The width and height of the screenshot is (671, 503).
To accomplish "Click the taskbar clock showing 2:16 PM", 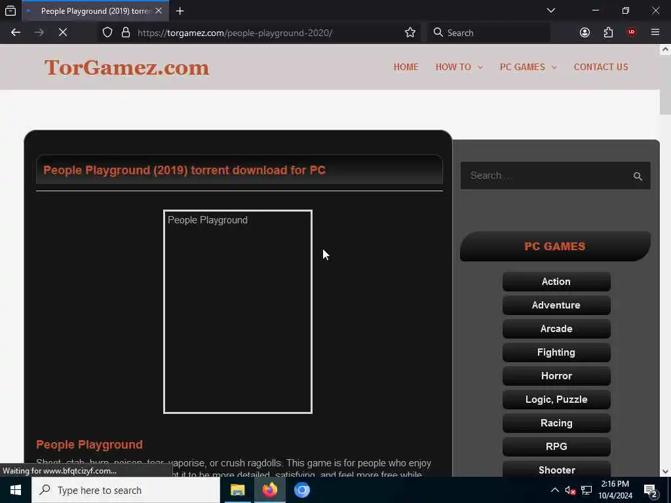I will click(x=615, y=490).
